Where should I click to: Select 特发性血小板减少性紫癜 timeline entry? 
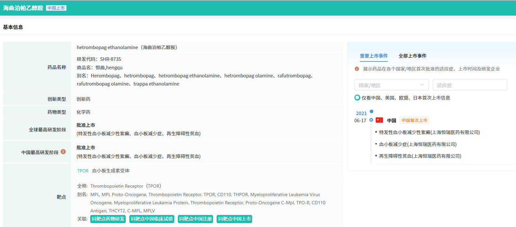[429, 132]
